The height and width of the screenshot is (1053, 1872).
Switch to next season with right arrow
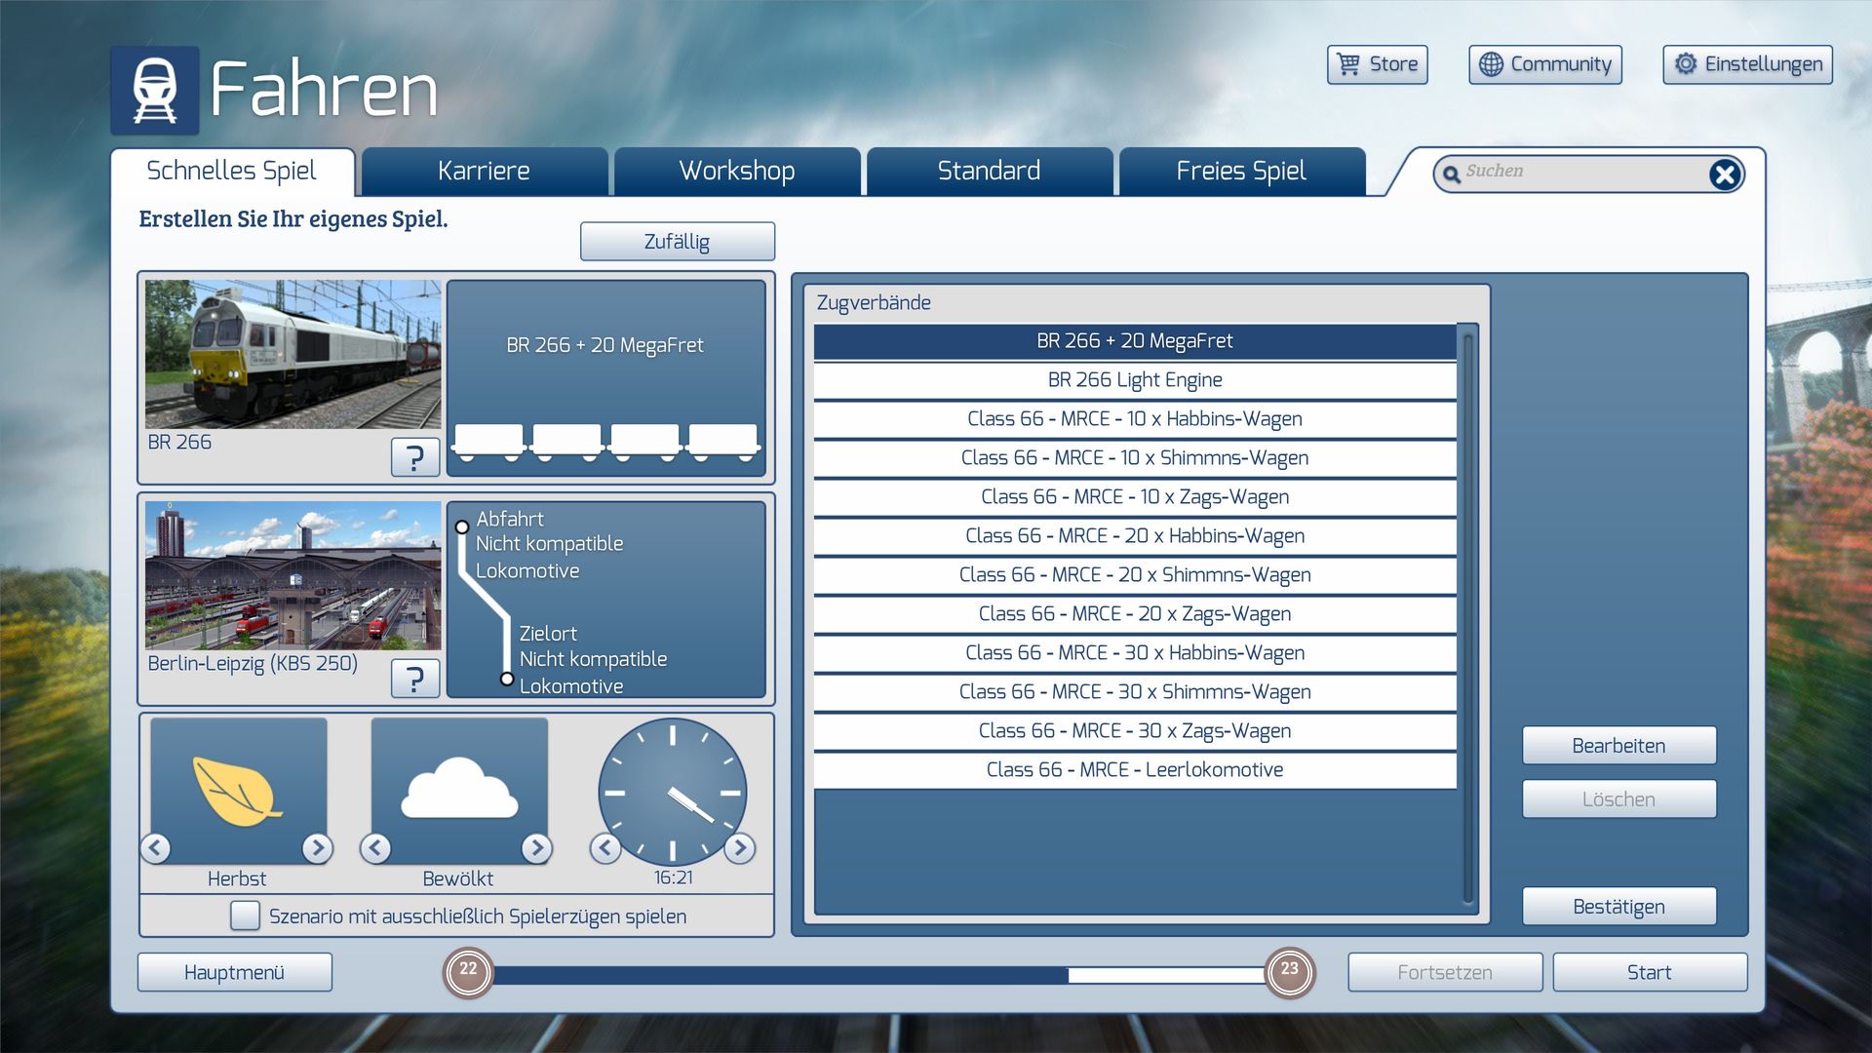(x=317, y=848)
